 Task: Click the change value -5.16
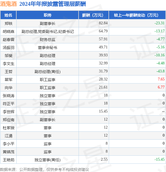(160, 47)
